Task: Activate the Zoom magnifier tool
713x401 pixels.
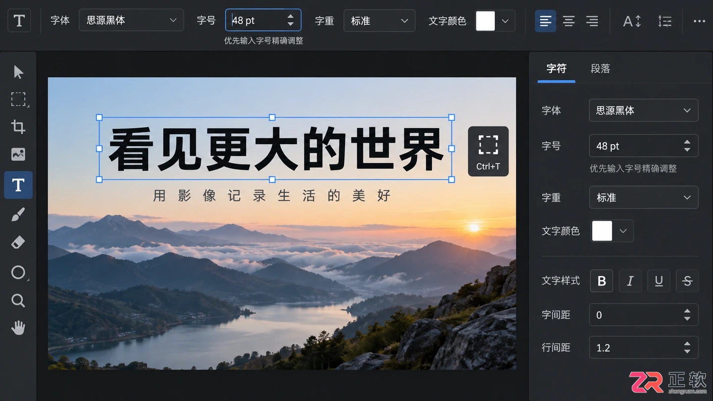Action: [18, 301]
